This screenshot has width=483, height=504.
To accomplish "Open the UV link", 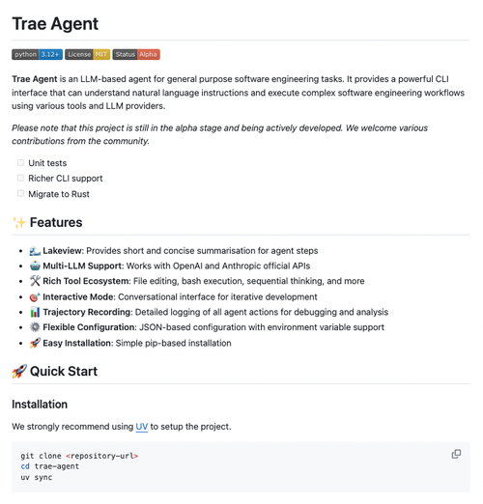I will tap(142, 427).
